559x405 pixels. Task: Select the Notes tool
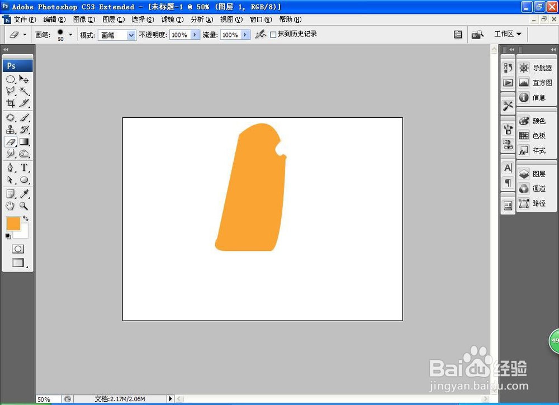pos(10,194)
